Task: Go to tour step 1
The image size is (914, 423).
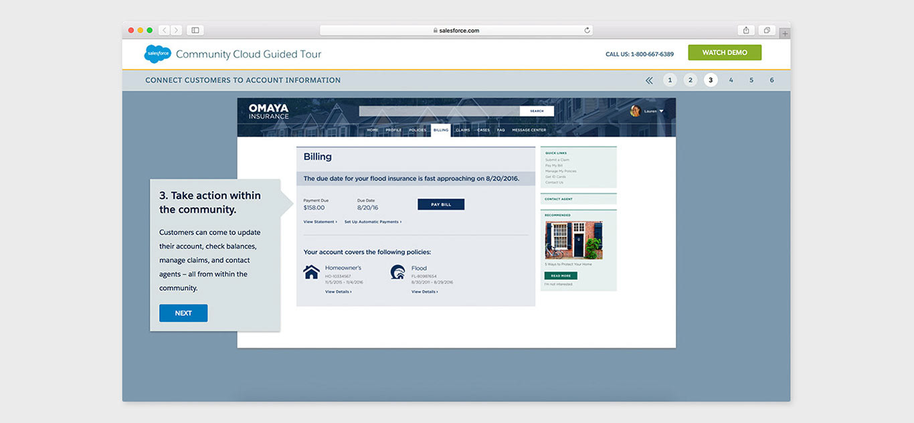Action: (x=670, y=80)
